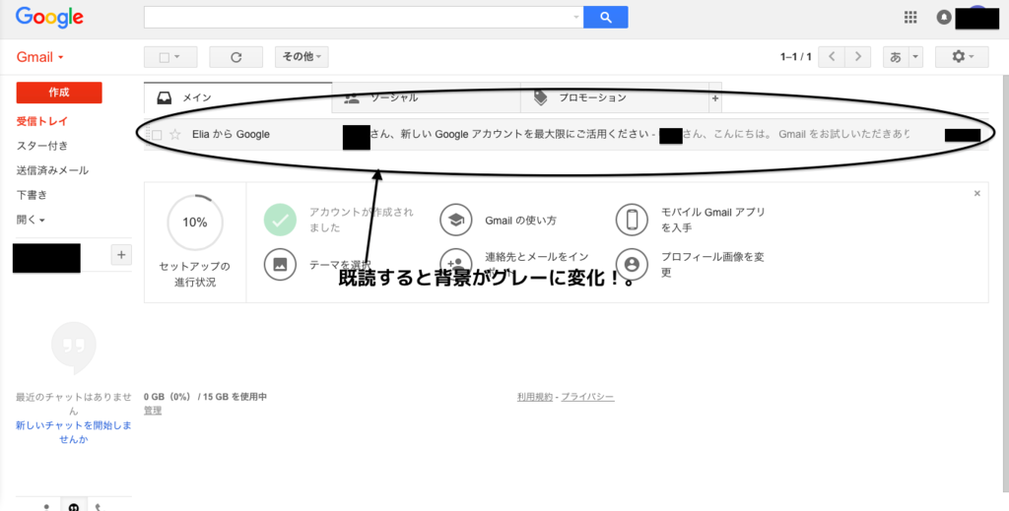Click the 10% setup progress circle
The width and height of the screenshot is (1009, 511).
coord(195,223)
